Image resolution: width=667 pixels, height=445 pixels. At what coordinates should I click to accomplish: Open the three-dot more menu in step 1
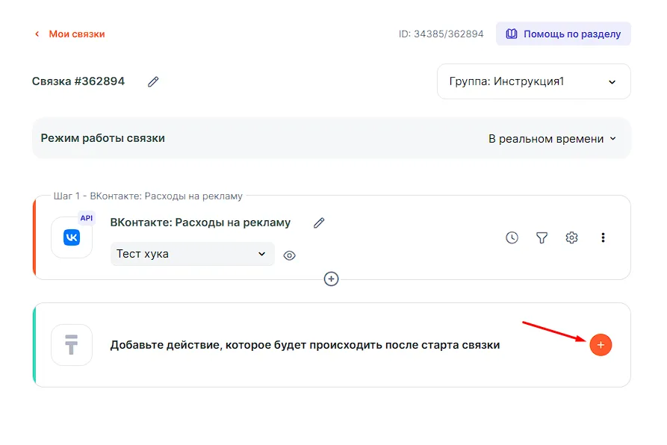click(x=603, y=237)
